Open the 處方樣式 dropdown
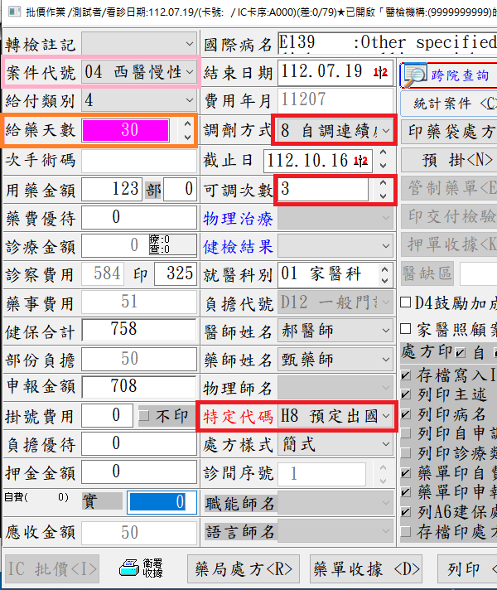497x590 pixels. pyautogui.click(x=386, y=444)
